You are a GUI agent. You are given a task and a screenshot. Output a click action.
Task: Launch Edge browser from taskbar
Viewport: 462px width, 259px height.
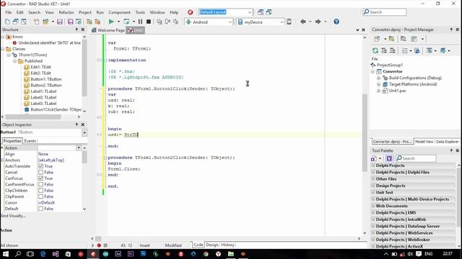43,254
